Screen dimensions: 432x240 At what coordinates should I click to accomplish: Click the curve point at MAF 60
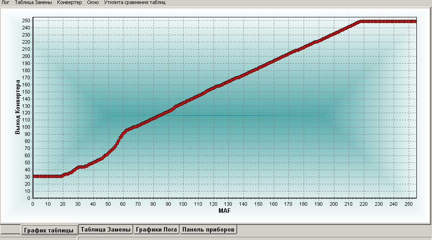(x=123, y=134)
